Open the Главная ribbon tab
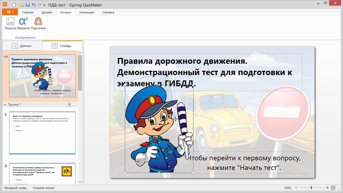The image size is (343, 193). (28, 12)
